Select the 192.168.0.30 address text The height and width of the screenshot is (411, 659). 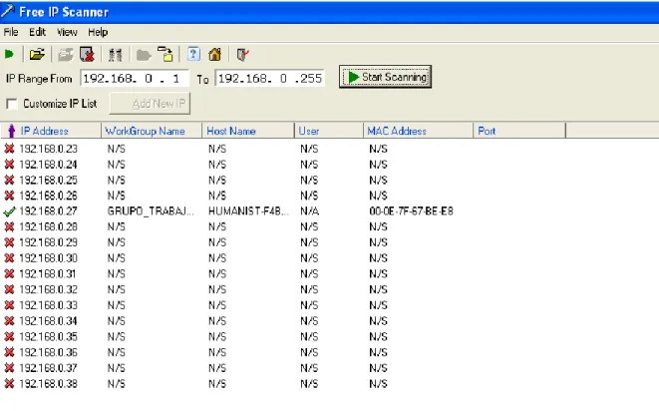[x=48, y=258]
